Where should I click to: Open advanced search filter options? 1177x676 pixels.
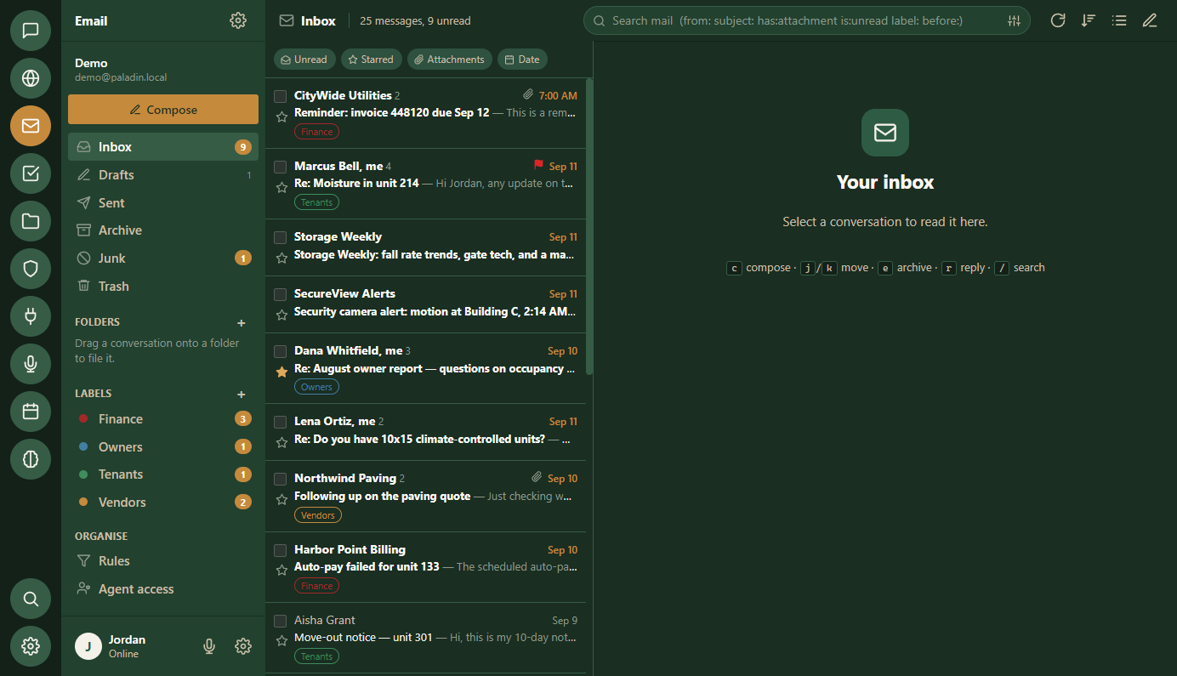coord(1014,20)
